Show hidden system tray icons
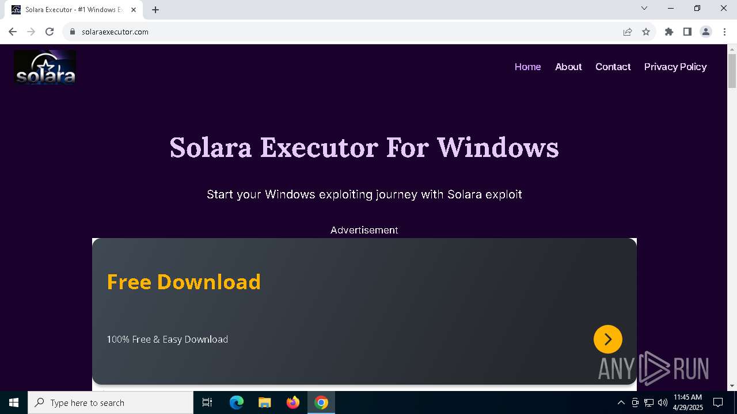This screenshot has width=737, height=414. tap(621, 402)
